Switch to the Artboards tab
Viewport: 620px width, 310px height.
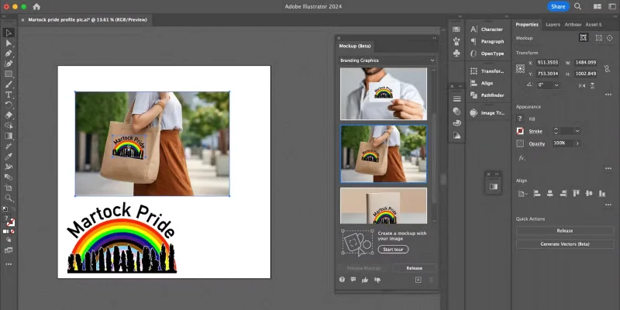point(574,24)
